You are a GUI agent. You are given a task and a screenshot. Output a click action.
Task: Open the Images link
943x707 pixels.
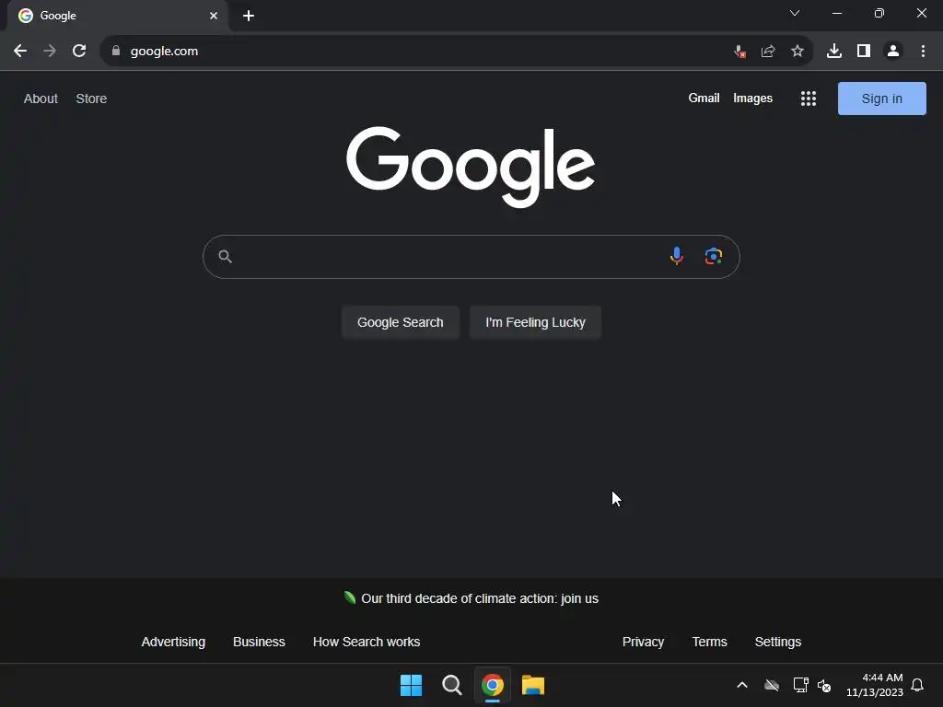coord(752,98)
